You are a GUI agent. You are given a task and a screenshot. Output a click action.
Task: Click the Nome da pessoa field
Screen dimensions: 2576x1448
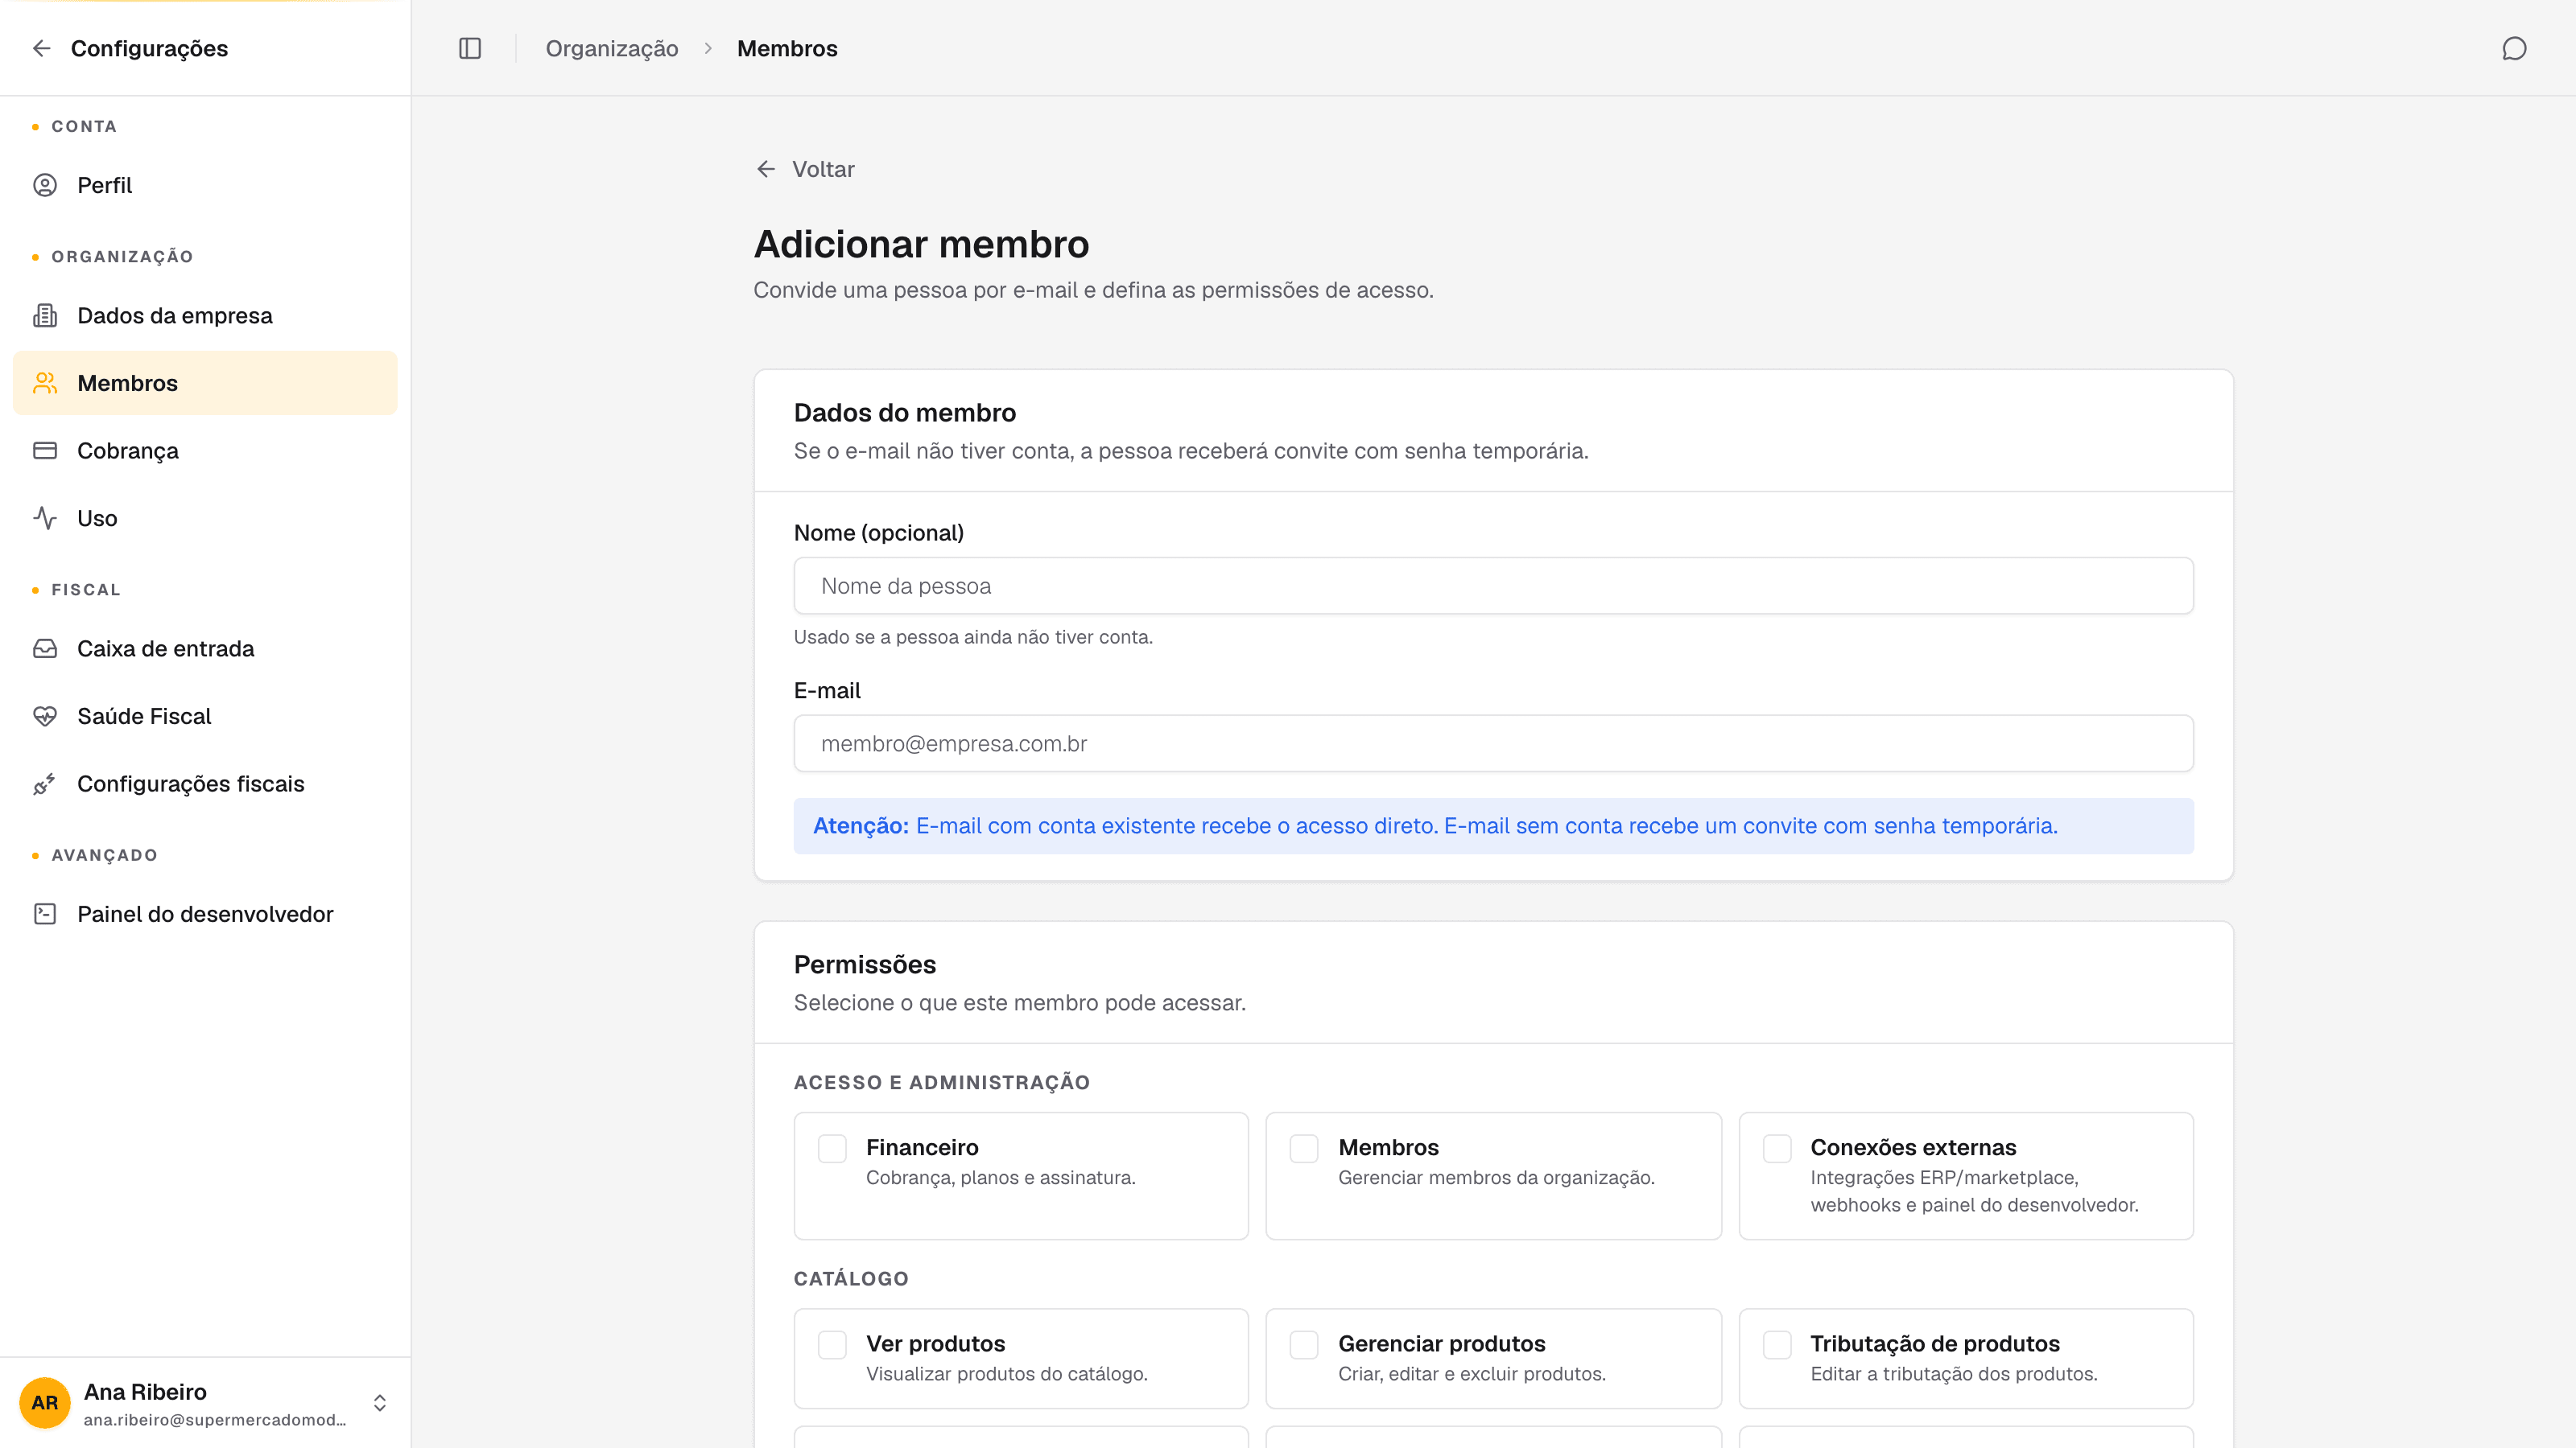pyautogui.click(x=1493, y=586)
